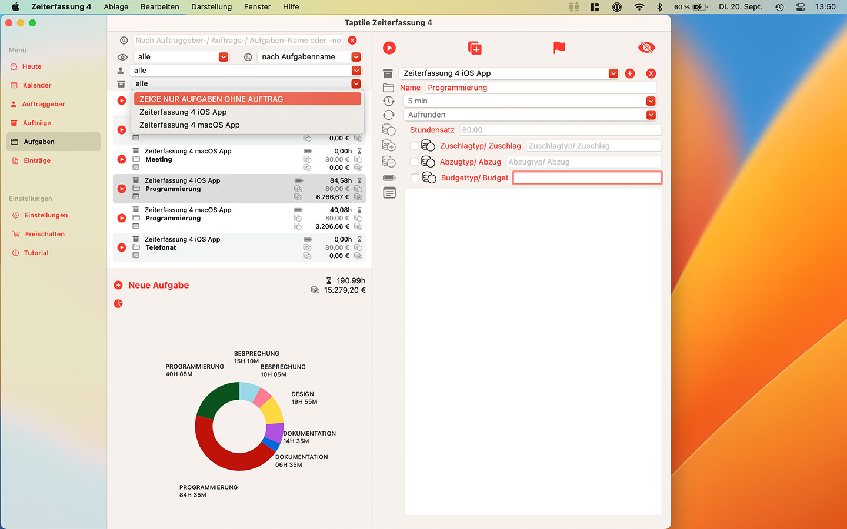Click the notes icon in detail pane
Viewport: 847px width, 529px height.
tap(389, 193)
